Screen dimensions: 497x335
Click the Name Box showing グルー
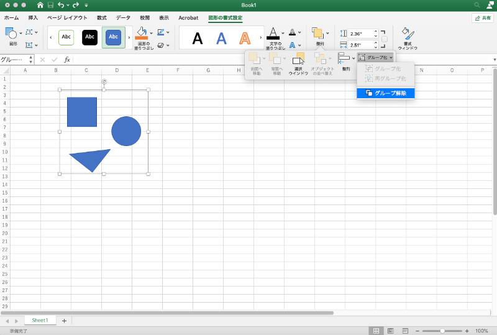point(14,59)
